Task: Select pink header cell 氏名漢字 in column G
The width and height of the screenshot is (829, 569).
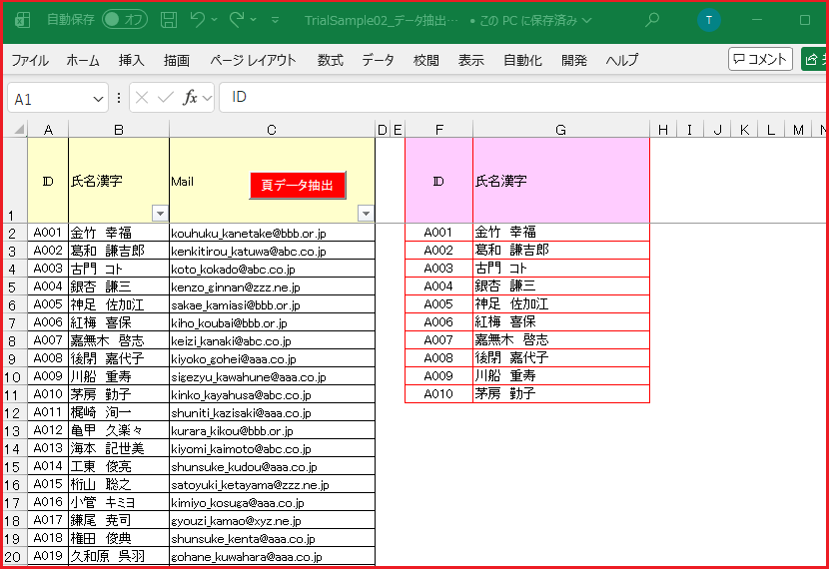Action: pyautogui.click(x=561, y=181)
